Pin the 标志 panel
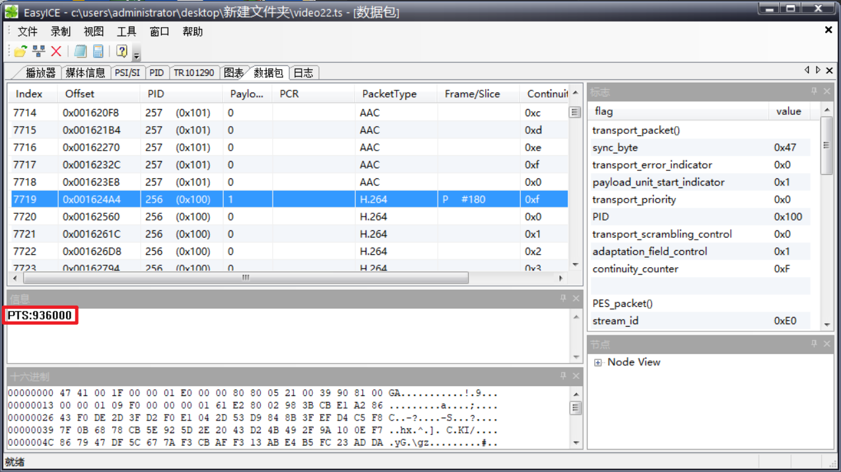This screenshot has width=841, height=472. pos(814,92)
